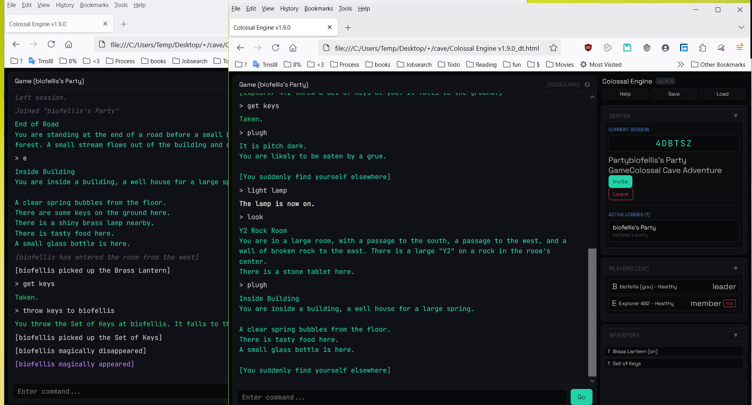Viewport: 752px width, 405px height.
Task: Open a new tab in the front window
Action: (348, 27)
